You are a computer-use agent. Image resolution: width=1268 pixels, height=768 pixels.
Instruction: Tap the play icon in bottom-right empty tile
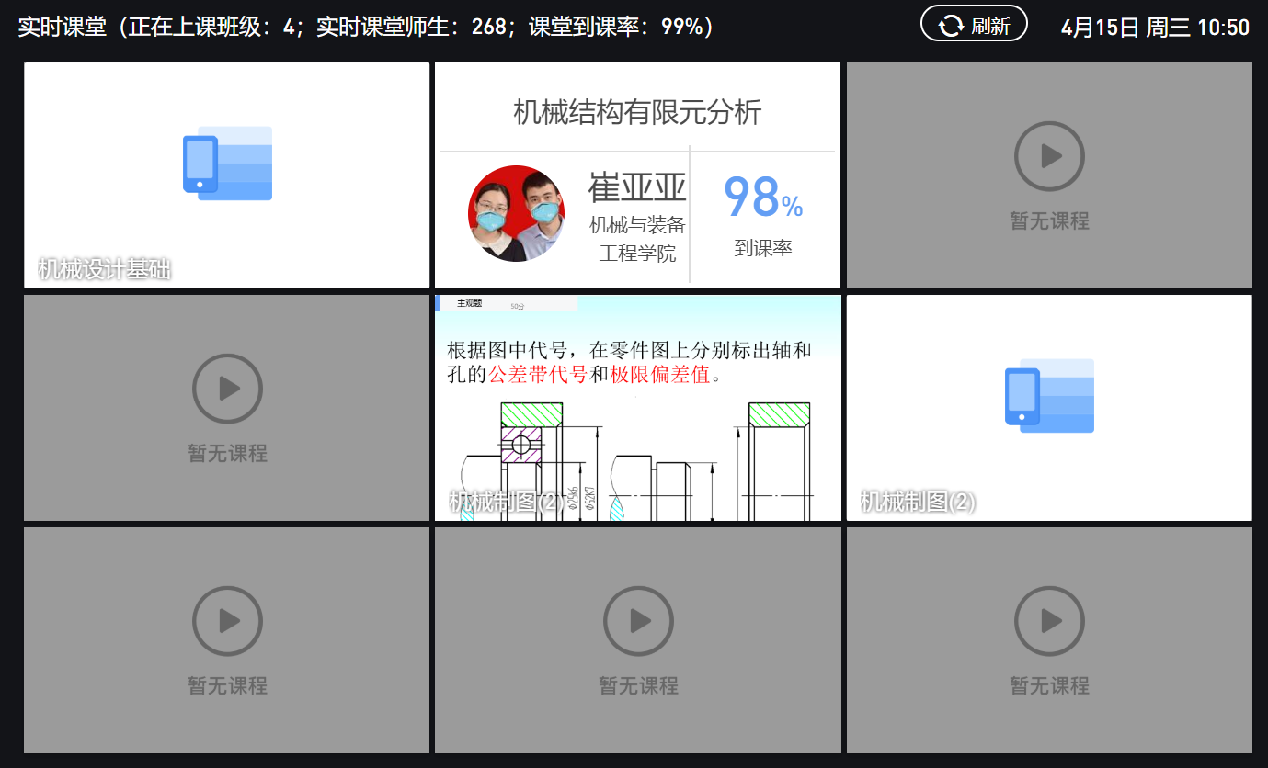click(1049, 622)
